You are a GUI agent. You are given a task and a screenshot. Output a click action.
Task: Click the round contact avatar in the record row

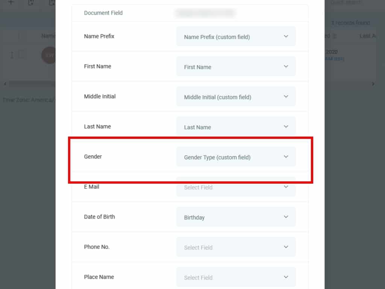49,55
